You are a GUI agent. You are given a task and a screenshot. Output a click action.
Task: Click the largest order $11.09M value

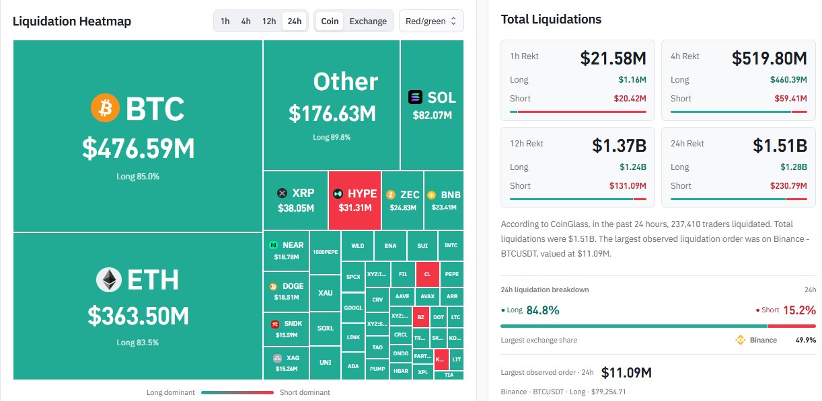[626, 372]
